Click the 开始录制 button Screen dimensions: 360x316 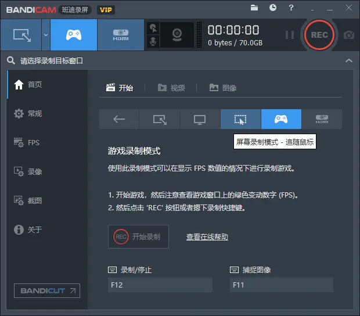tap(138, 237)
